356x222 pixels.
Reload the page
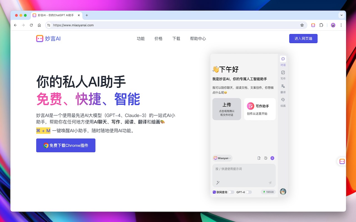(x=31, y=25)
